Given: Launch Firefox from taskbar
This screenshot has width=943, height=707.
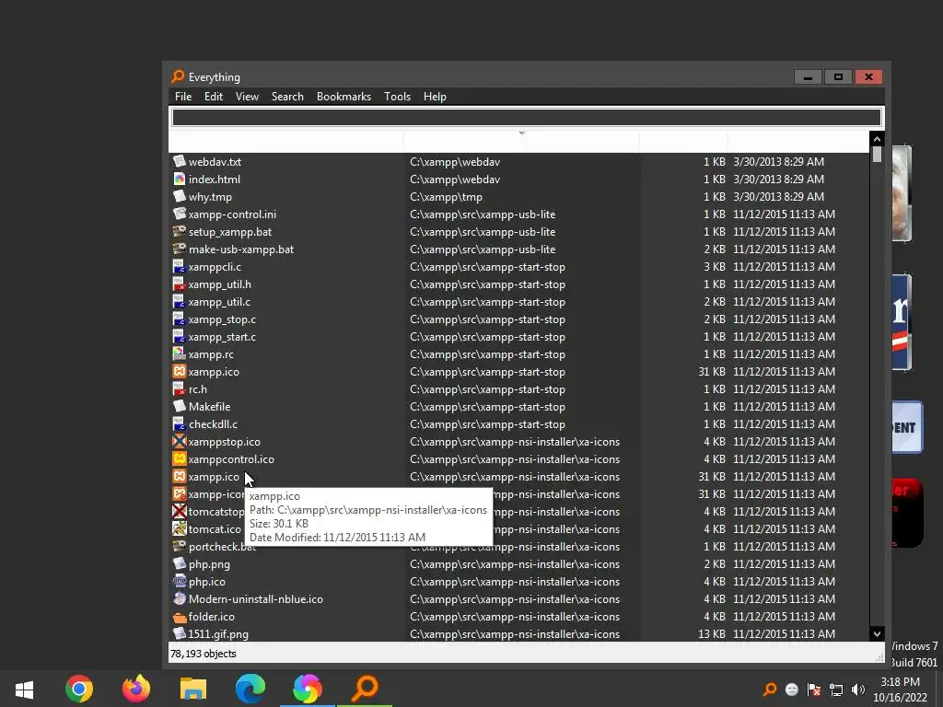Looking at the screenshot, I should pyautogui.click(x=136, y=689).
